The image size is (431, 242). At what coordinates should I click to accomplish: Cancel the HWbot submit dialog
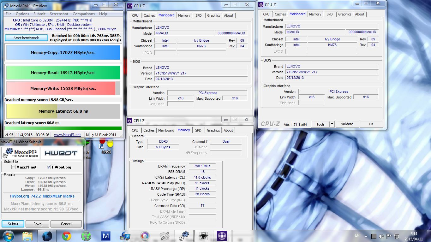(66, 224)
